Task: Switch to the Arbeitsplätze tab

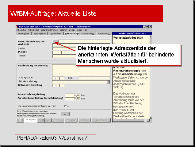Action: click(40, 33)
